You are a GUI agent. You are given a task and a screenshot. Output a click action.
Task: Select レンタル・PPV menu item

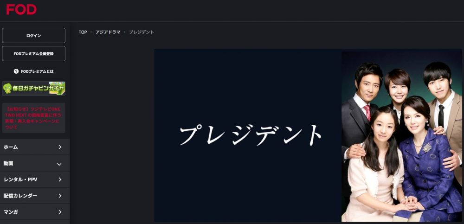coord(35,179)
